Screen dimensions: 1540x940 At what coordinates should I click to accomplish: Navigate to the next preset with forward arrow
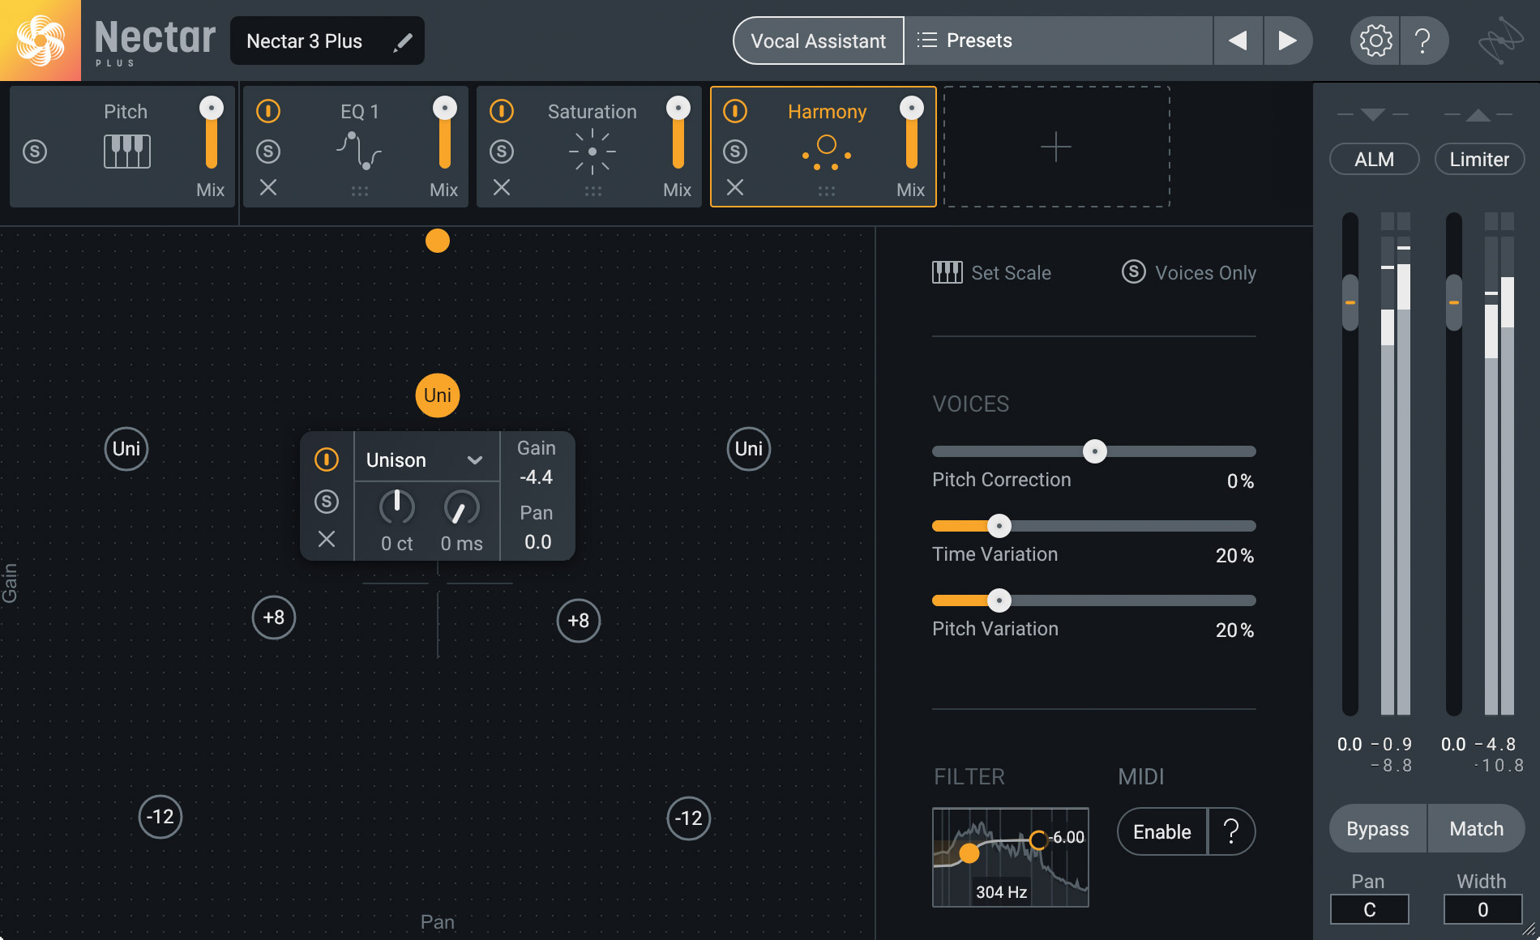tap(1288, 40)
